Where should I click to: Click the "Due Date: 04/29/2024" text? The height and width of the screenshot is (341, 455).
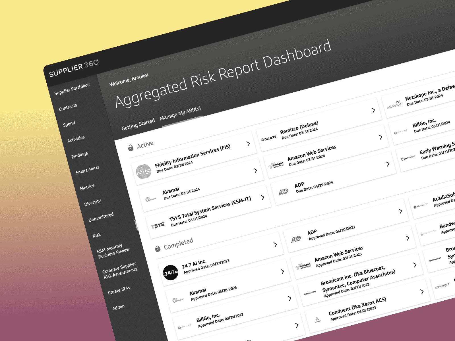315,187
